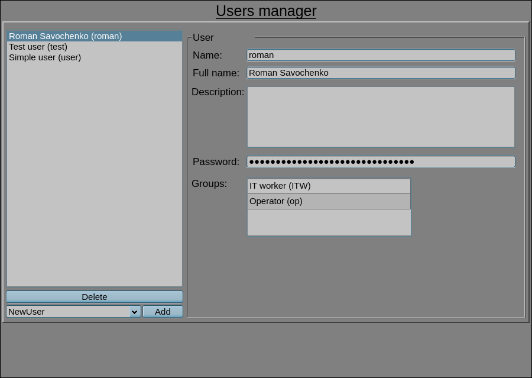This screenshot has height=378, width=532.
Task: Click the Description: label
Action: (218, 92)
